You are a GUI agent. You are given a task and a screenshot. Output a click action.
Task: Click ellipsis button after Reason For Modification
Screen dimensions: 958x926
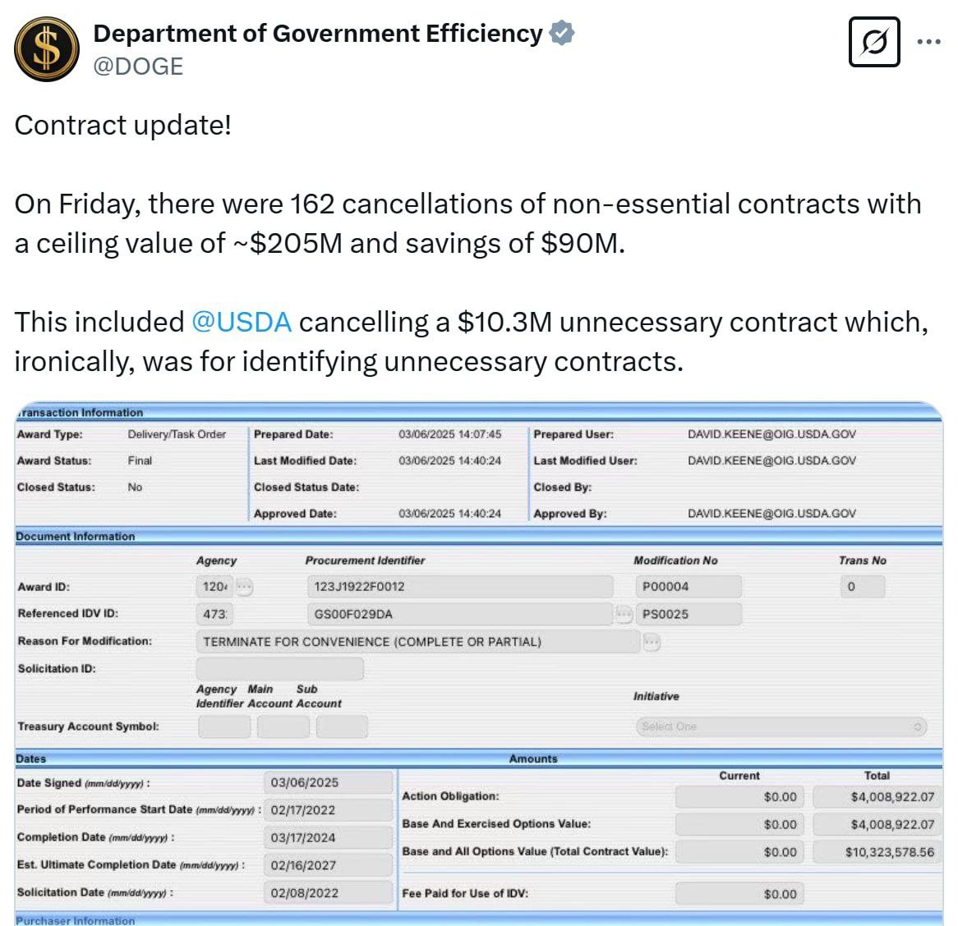[652, 642]
